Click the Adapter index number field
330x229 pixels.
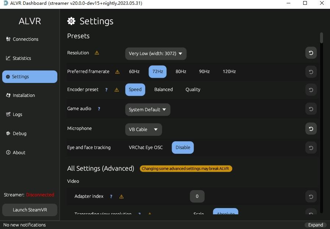[x=197, y=196]
